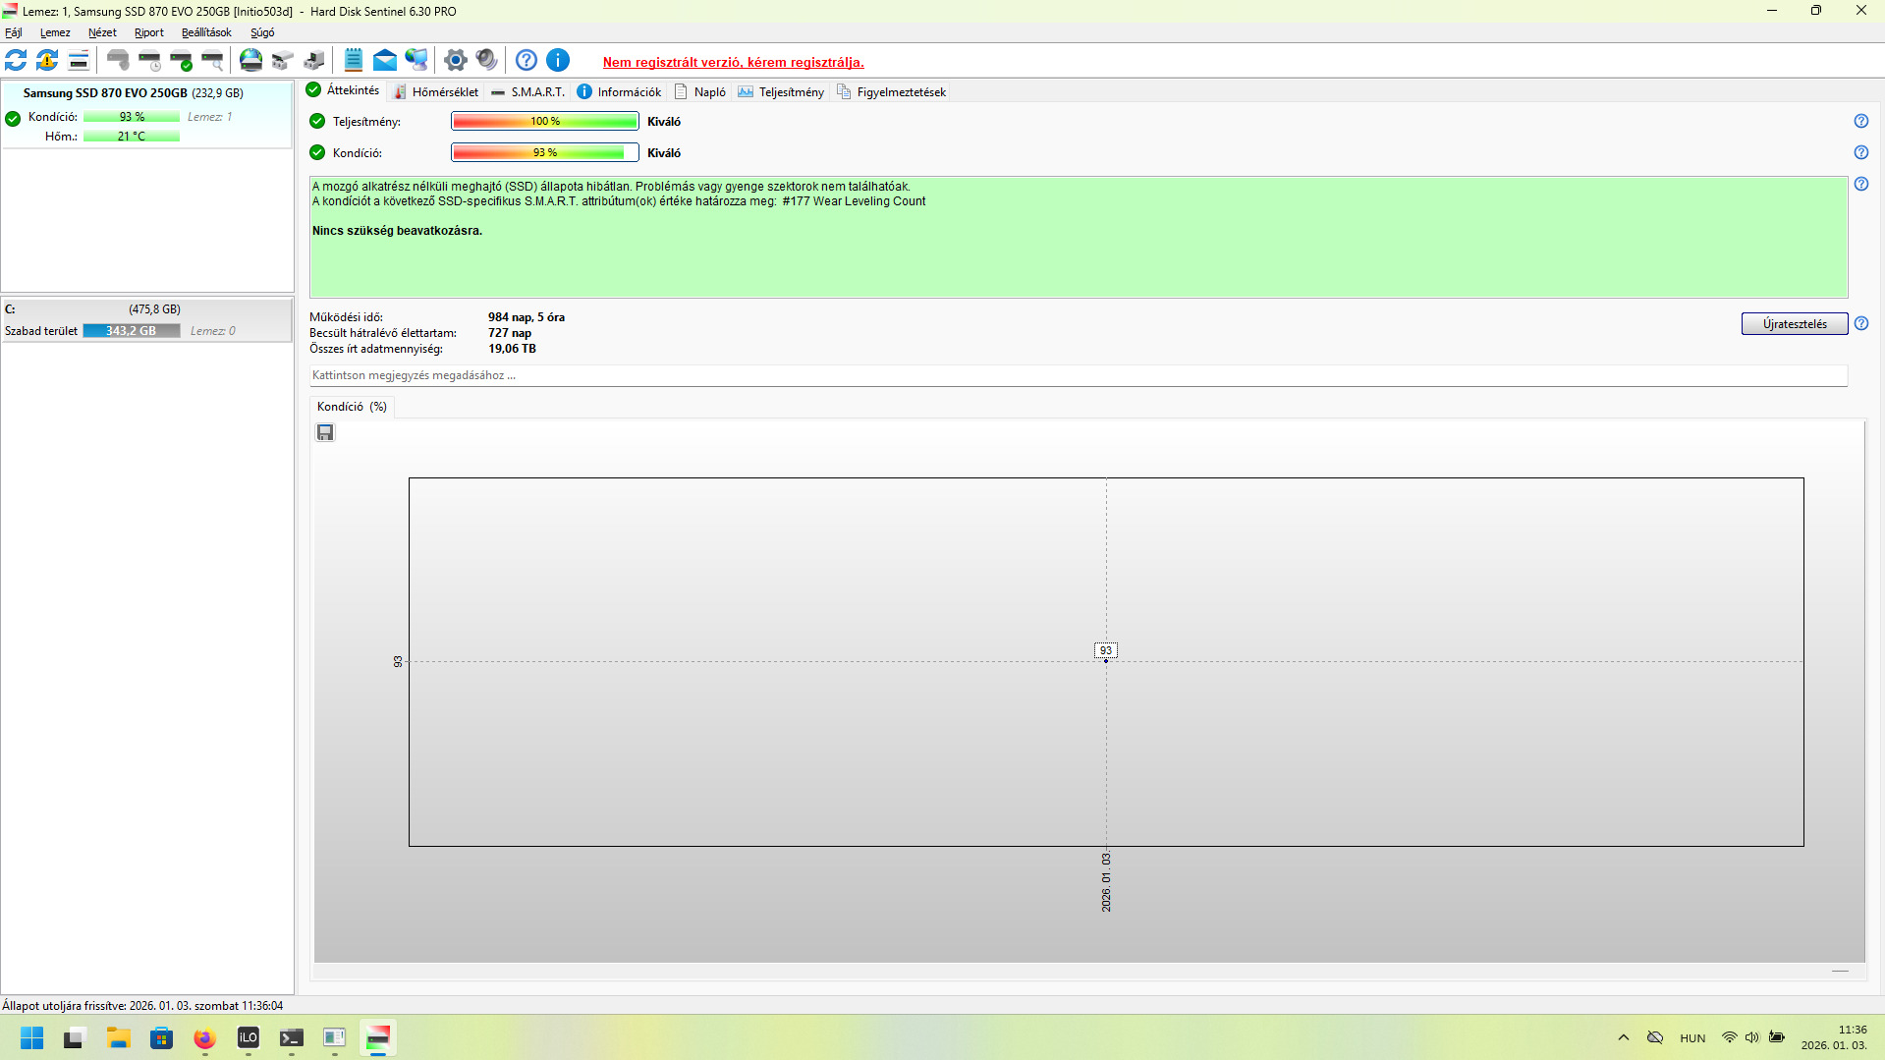This screenshot has width=1885, height=1060.
Task: Switch to the Információk tab
Action: coord(620,91)
